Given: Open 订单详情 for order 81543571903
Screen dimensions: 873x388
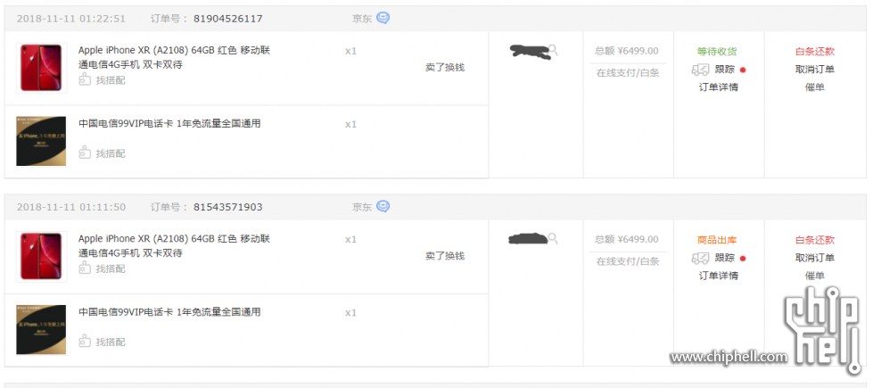Looking at the screenshot, I should click(x=718, y=276).
